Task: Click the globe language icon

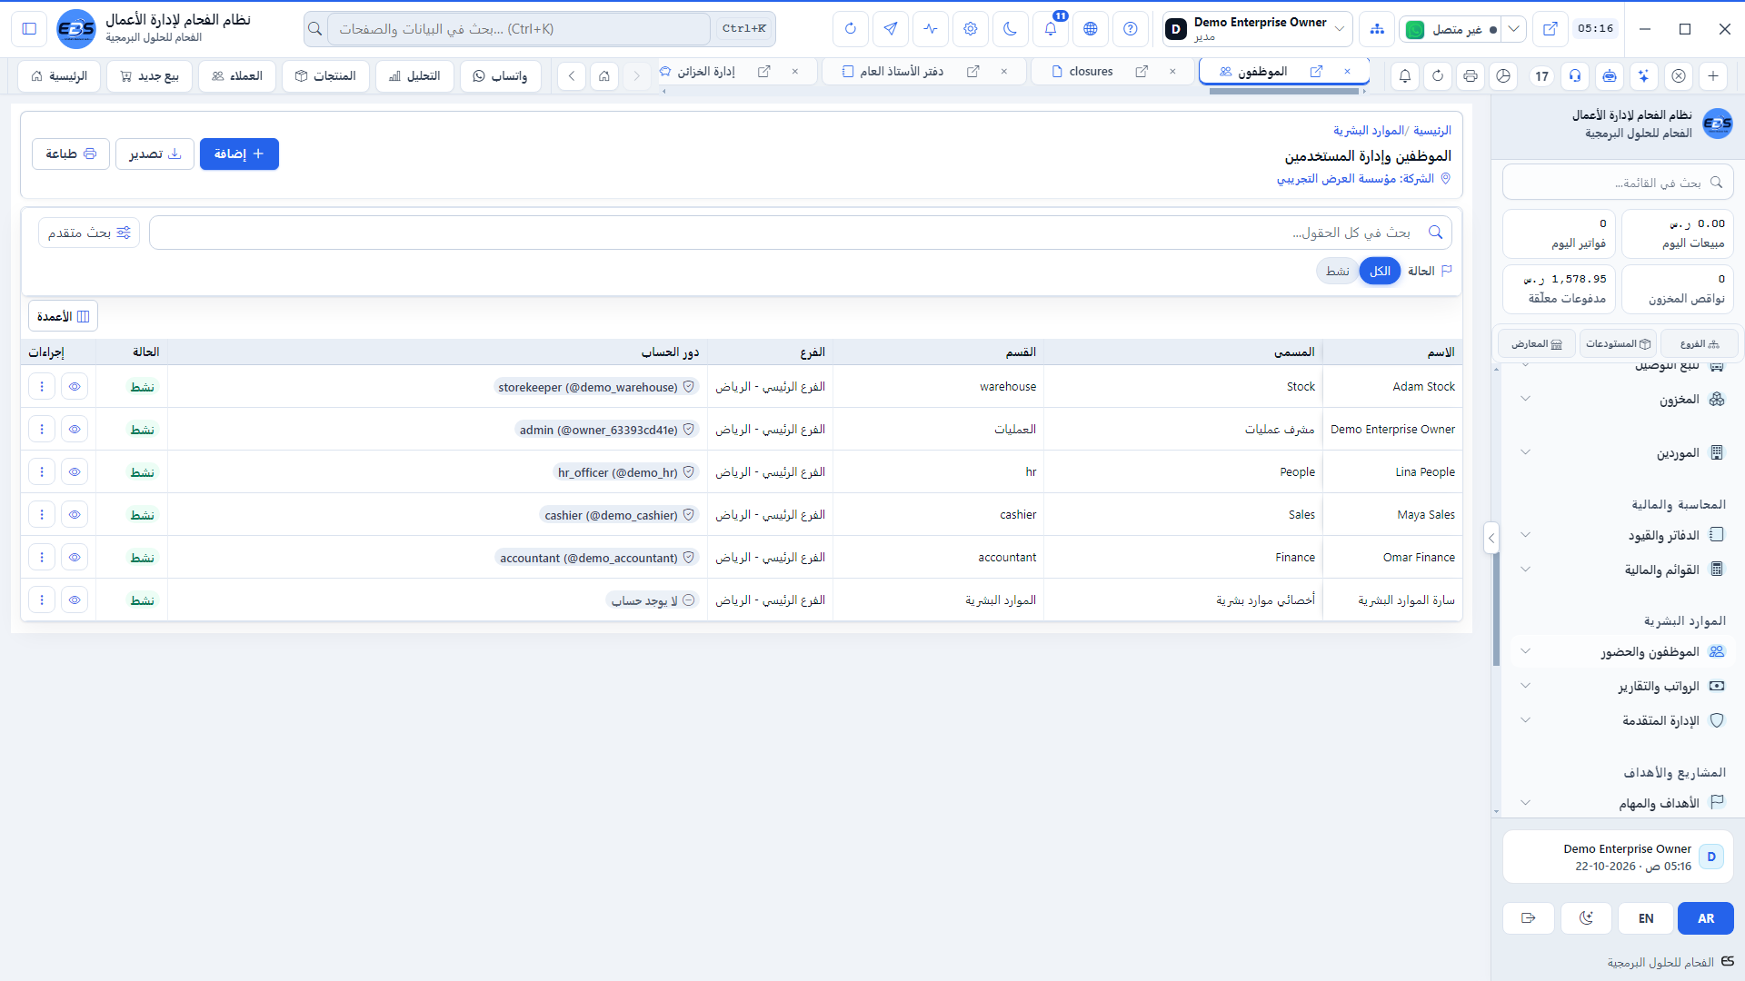Action: coord(1090,29)
